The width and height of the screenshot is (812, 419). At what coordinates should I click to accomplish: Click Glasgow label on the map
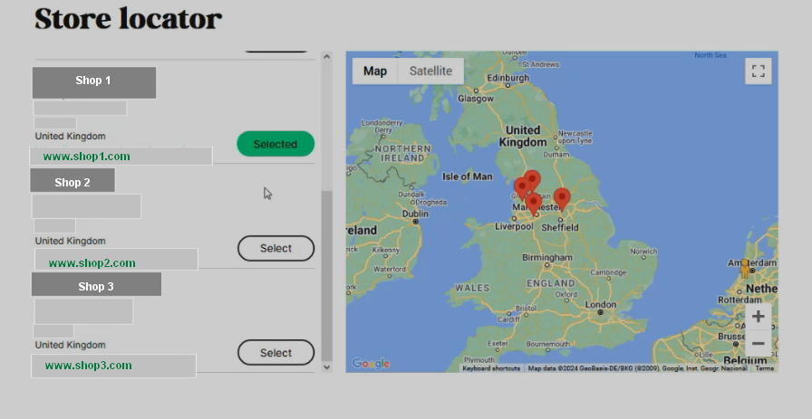pyautogui.click(x=476, y=99)
